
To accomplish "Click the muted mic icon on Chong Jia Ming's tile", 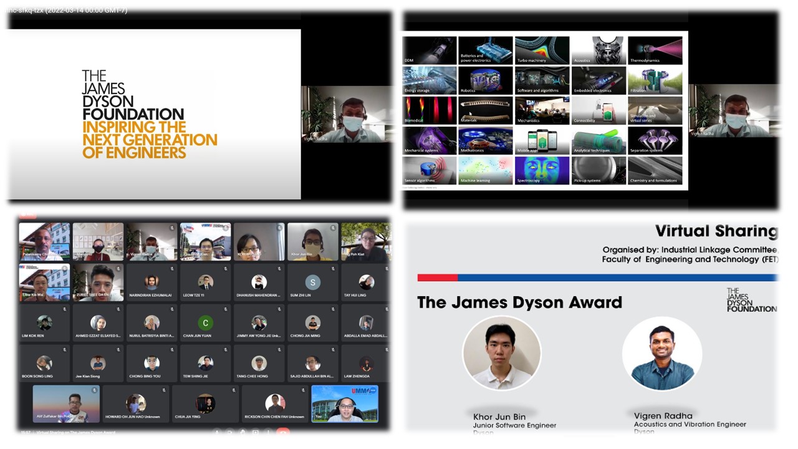I will tap(333, 309).
